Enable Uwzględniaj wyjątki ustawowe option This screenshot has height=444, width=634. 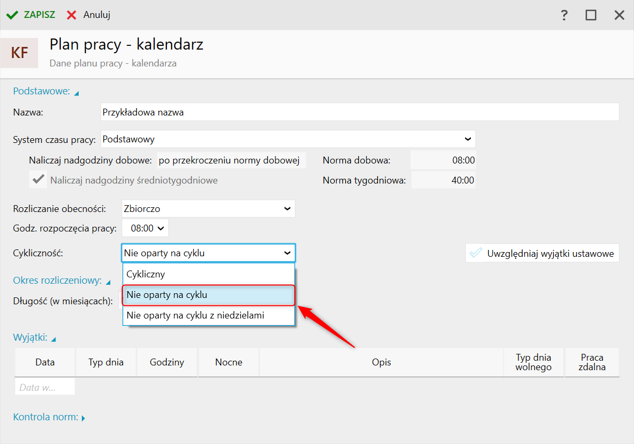pos(477,253)
